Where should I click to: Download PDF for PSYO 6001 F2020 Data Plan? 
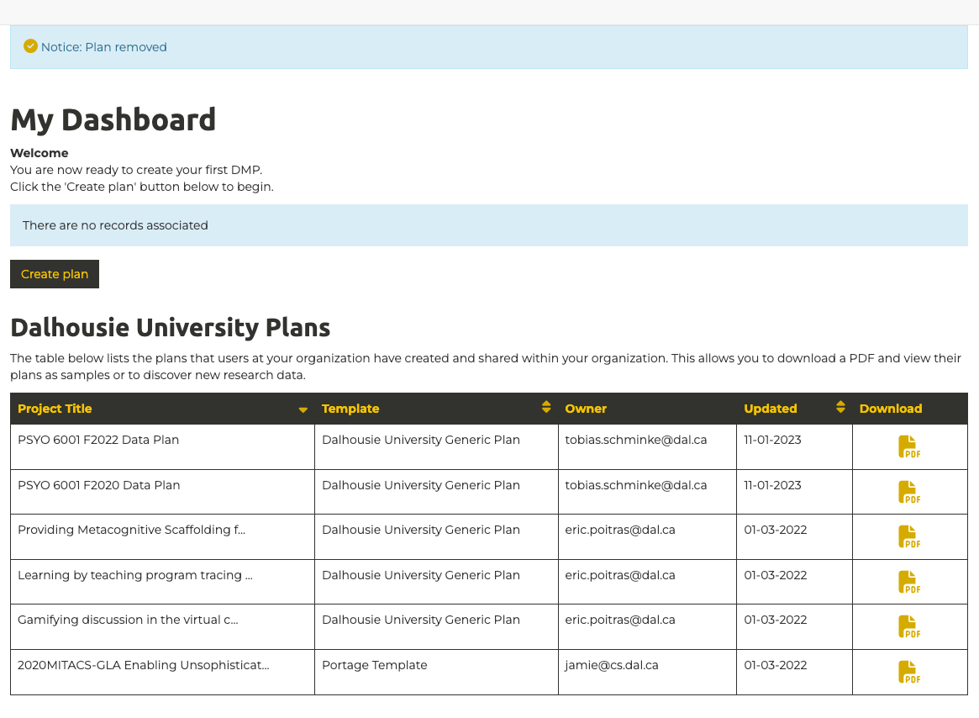click(x=908, y=493)
